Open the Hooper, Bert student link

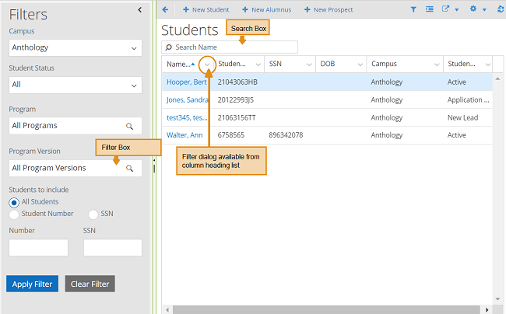tap(187, 82)
